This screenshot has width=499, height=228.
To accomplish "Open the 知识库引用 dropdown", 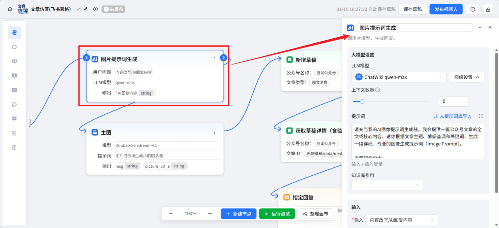I will click(387, 185).
